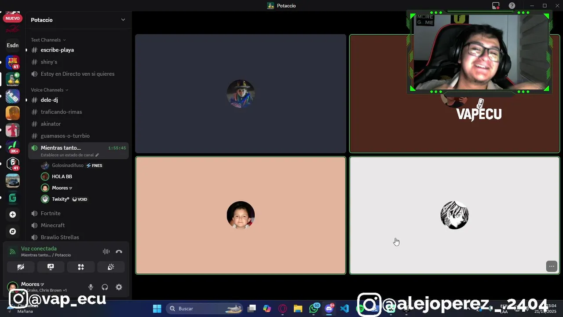Select the witch-hat avatar video tile
This screenshot has height=317, width=563.
tap(241, 94)
